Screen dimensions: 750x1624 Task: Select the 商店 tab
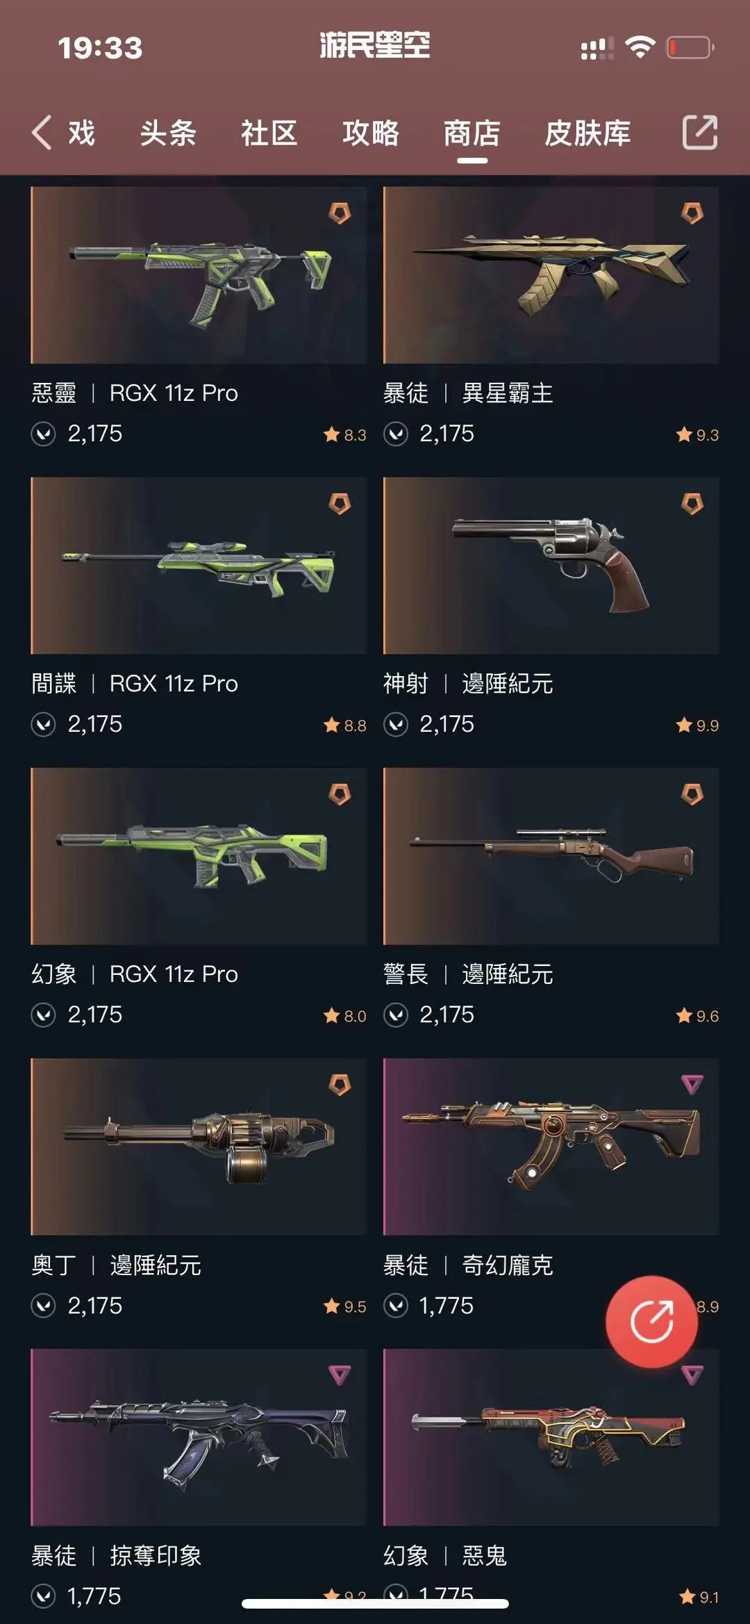pos(472,133)
